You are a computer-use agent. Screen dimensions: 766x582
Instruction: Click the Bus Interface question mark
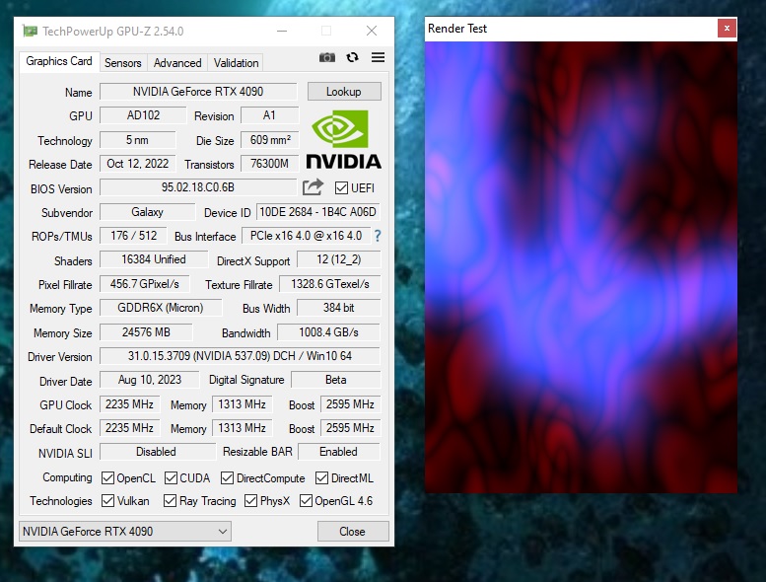(x=378, y=236)
